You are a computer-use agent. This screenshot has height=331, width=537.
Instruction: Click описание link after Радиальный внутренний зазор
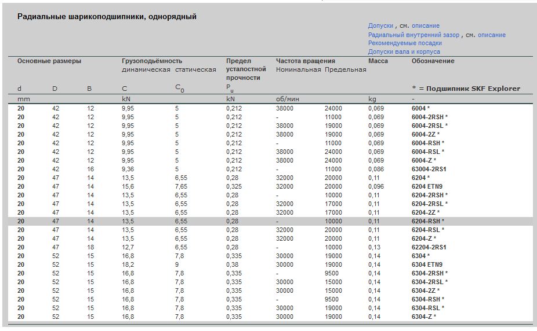[491, 35]
